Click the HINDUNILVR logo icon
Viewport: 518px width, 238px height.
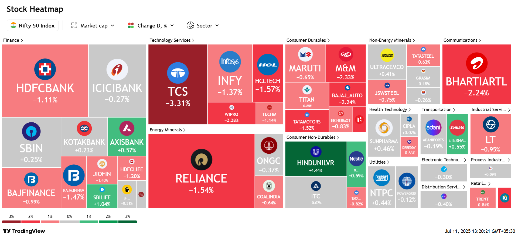[x=316, y=152]
